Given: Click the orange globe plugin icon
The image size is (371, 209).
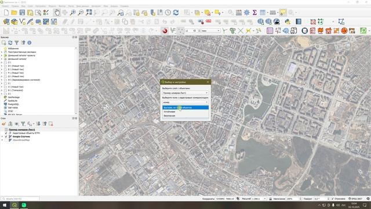Looking at the screenshot, I should click(344, 31).
